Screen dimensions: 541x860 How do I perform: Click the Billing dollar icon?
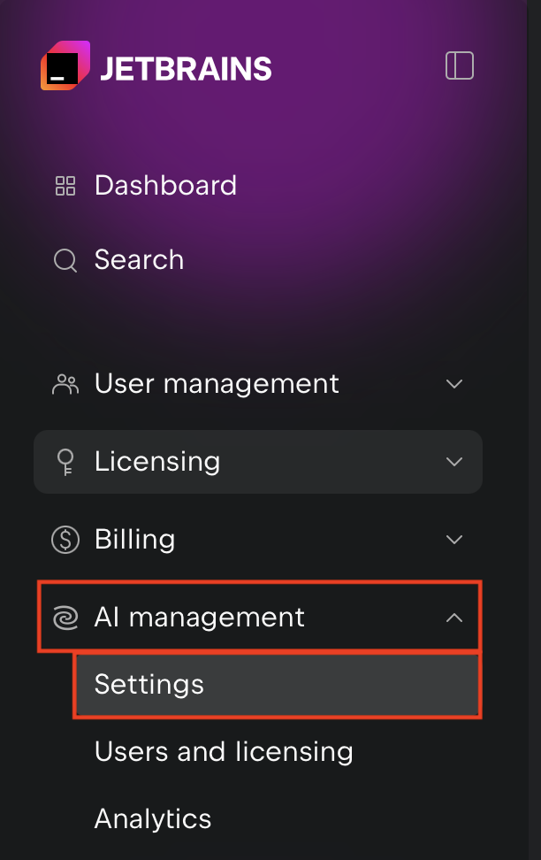[x=65, y=540]
